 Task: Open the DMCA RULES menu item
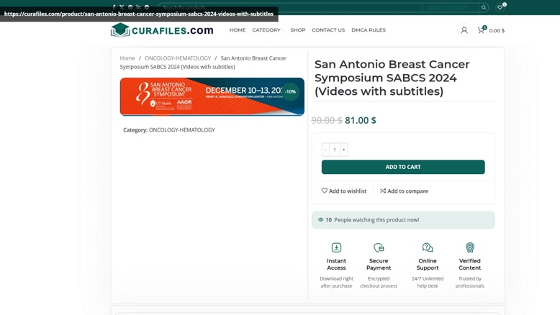pos(369,30)
